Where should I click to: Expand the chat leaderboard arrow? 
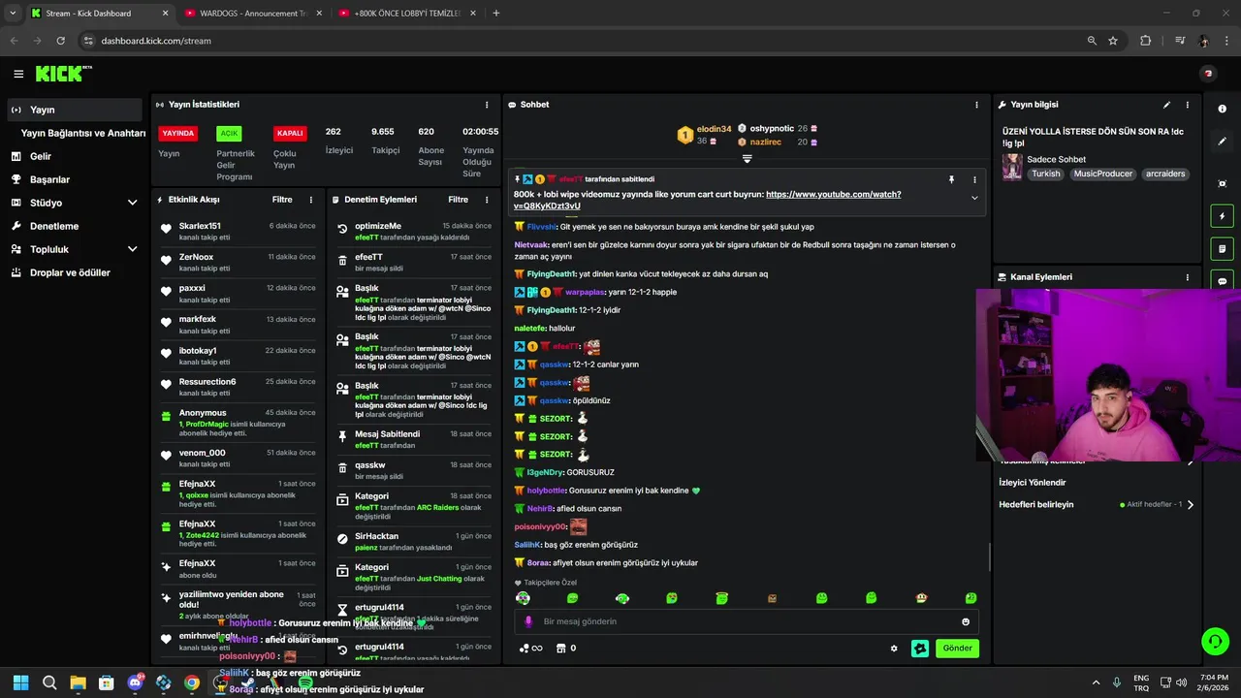(747, 159)
